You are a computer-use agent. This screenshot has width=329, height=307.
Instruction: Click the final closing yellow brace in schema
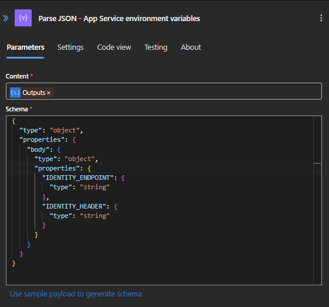pos(14,264)
